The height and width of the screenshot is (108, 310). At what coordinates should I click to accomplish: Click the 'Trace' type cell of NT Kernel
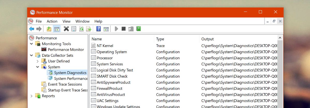(x=160, y=46)
